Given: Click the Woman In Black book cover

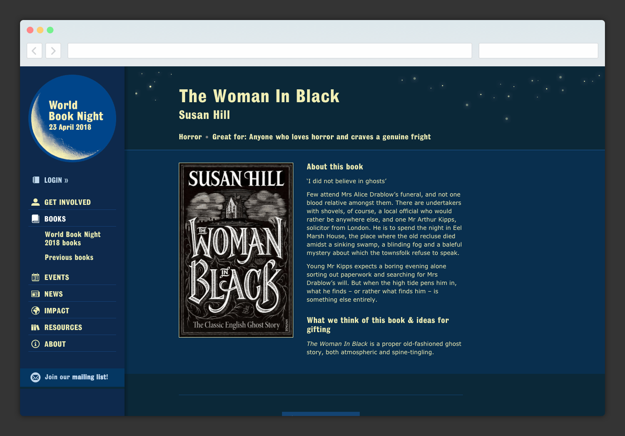Looking at the screenshot, I should [x=236, y=250].
